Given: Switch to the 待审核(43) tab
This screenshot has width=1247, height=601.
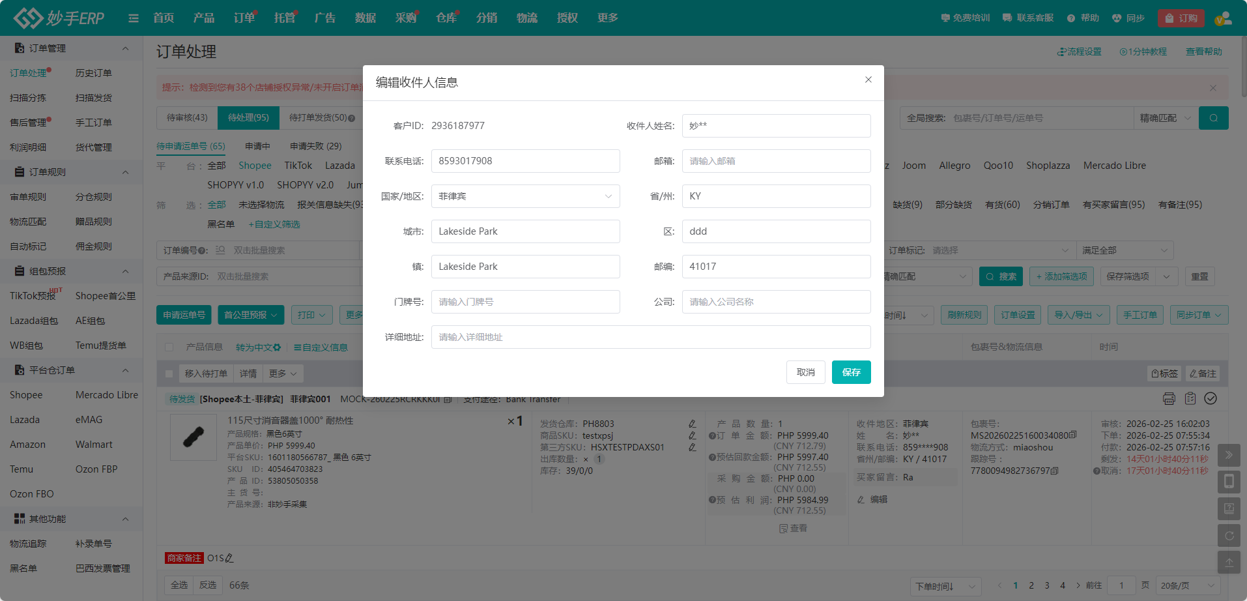Looking at the screenshot, I should 187,118.
